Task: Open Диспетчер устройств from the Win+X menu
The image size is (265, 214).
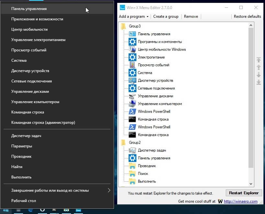Action: click(x=57, y=71)
